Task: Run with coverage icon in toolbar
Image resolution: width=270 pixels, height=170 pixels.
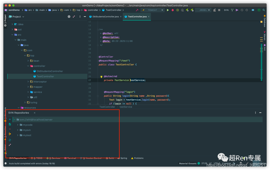Action: [x=177, y=10]
